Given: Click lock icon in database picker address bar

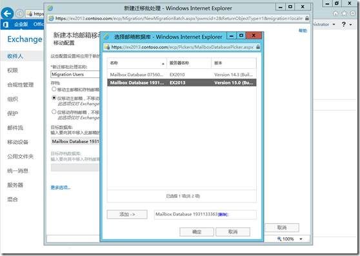Looking at the screenshot, I should (258, 47).
